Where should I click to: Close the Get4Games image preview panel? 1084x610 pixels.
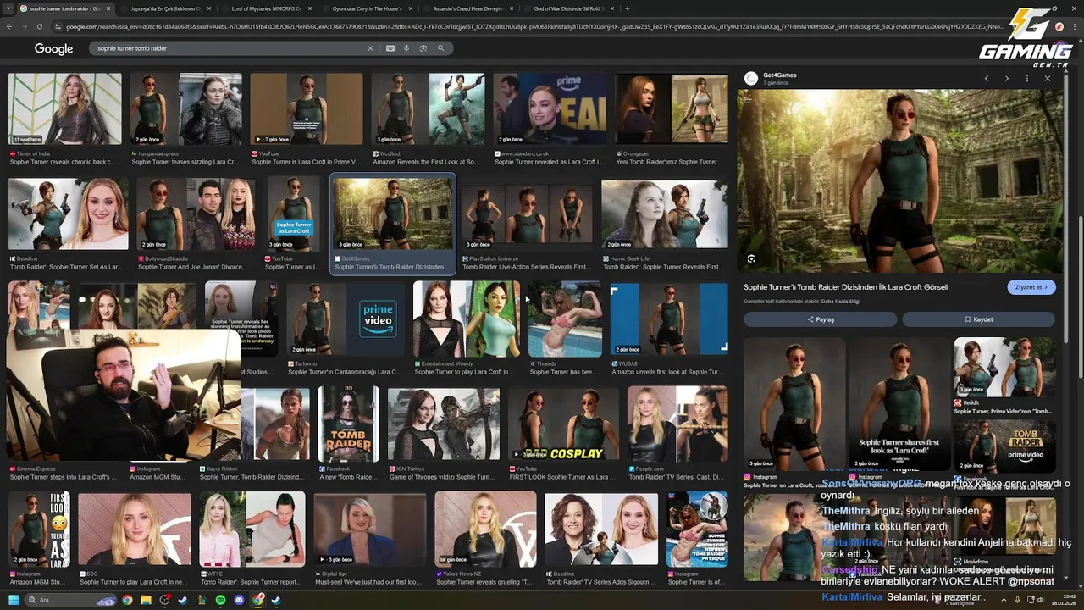pos(1047,78)
